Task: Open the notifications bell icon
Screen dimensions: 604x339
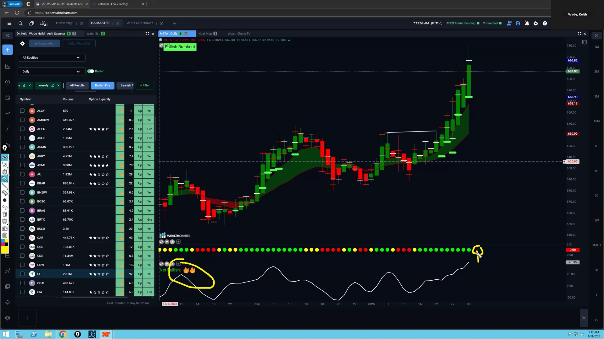Action: pos(527,23)
